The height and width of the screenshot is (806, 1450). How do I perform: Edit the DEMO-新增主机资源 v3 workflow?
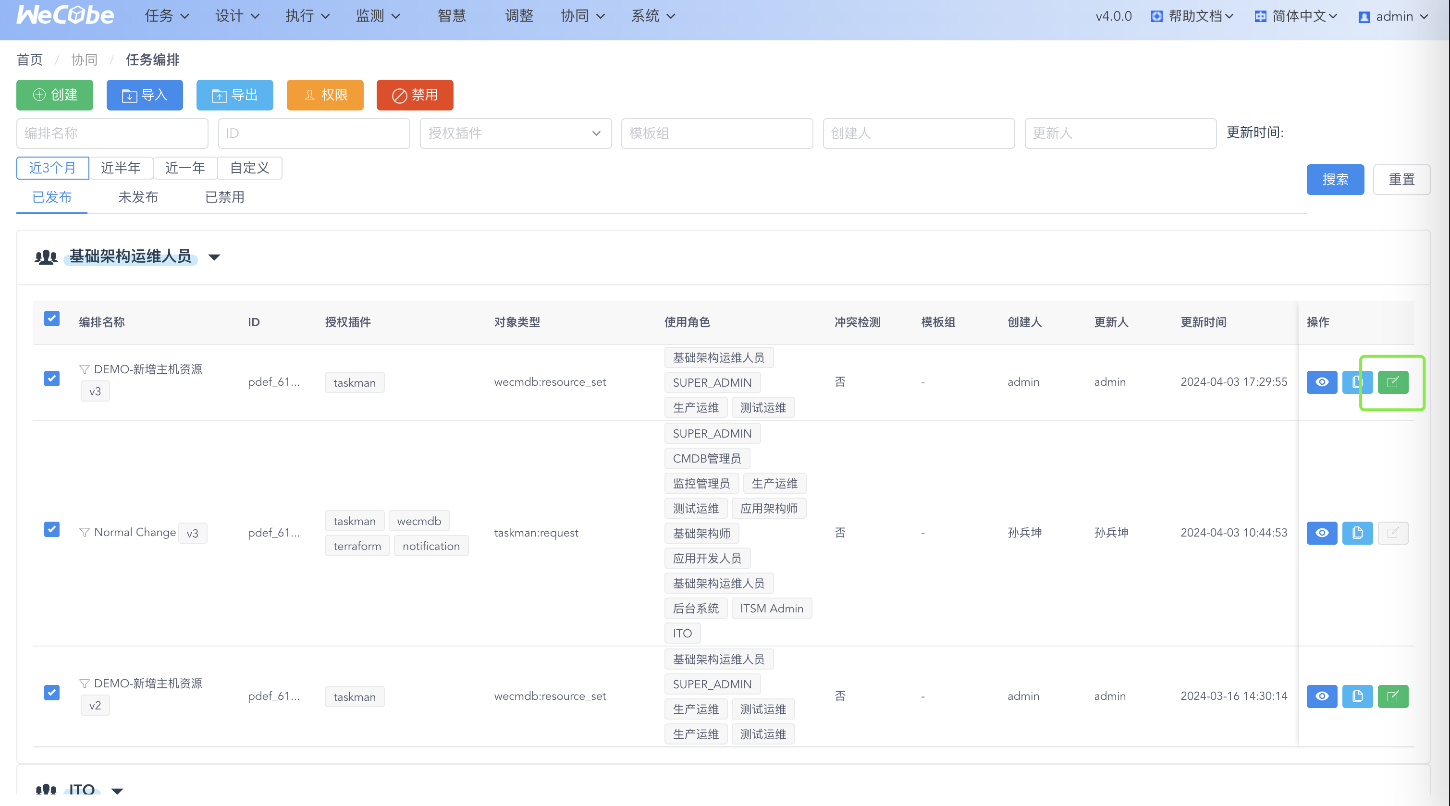click(1392, 382)
